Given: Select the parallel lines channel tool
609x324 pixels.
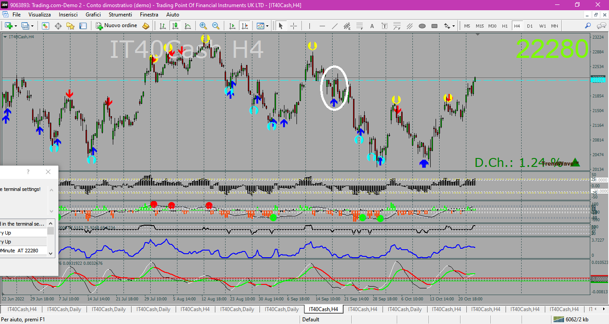Looking at the screenshot, I should coord(409,26).
